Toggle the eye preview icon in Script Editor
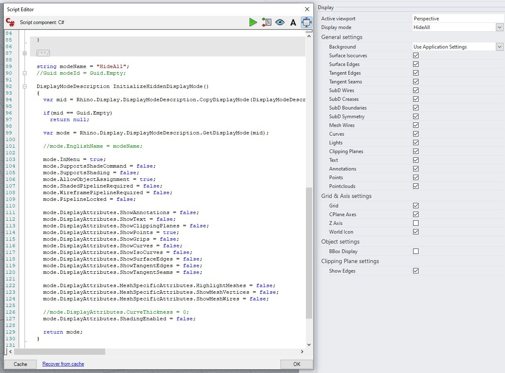This screenshot has width=505, height=373. [280, 22]
